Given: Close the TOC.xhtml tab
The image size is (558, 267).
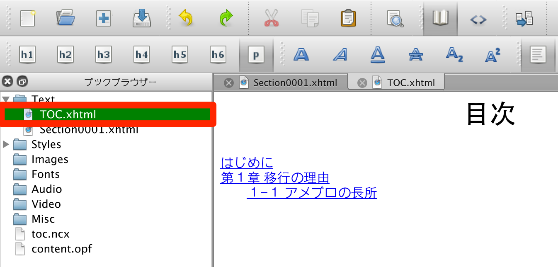Looking at the screenshot, I should tap(362, 83).
